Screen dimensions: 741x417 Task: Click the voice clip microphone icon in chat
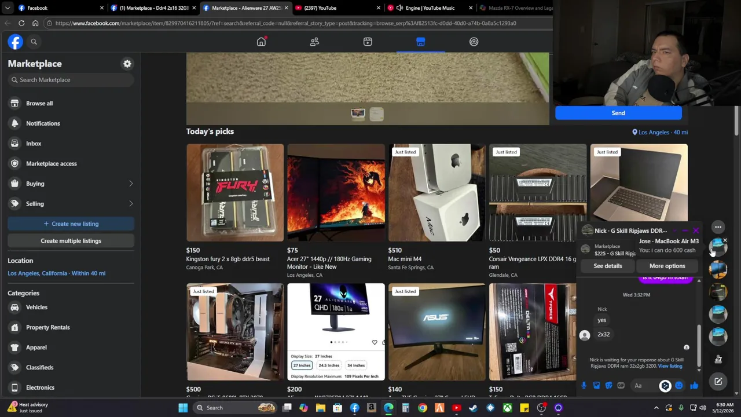coord(584,386)
